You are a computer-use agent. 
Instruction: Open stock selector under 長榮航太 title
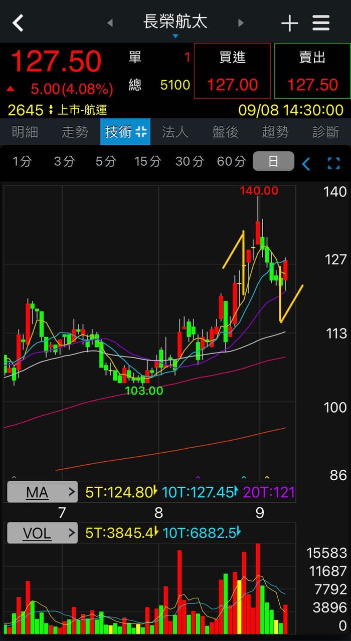tap(175, 36)
